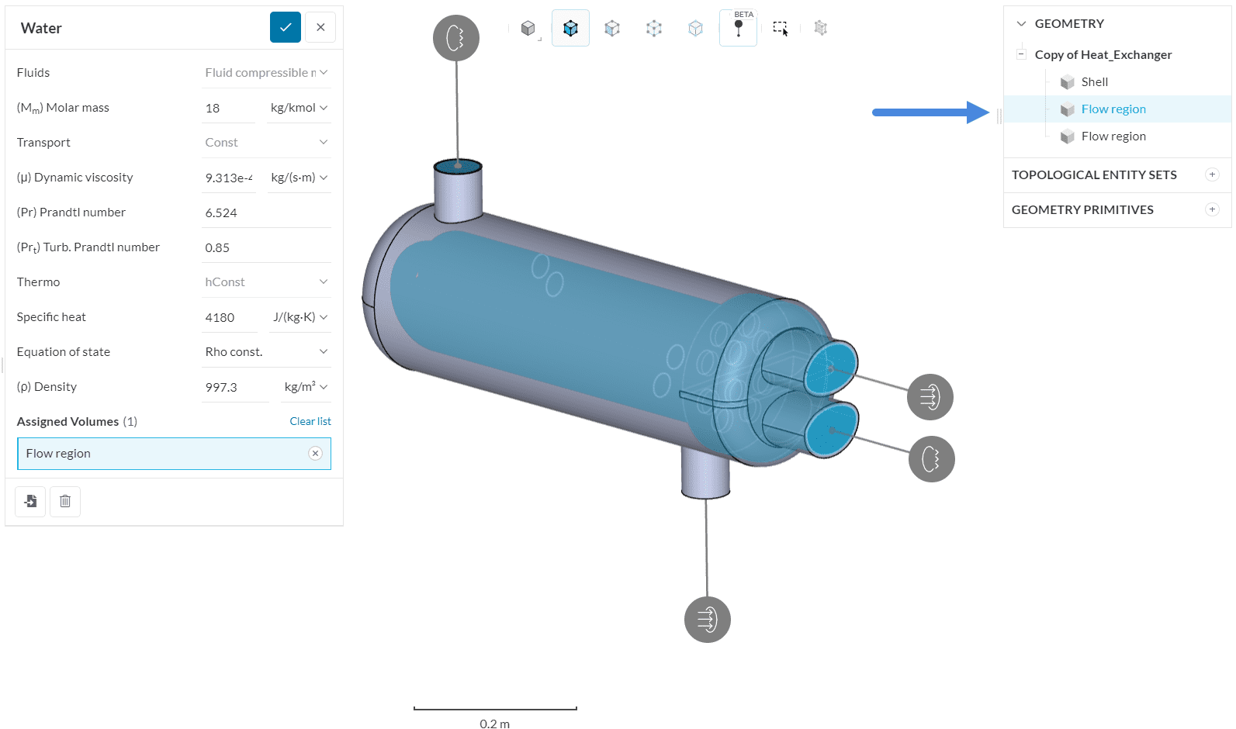
Task: Expand TOPOLOGICAL ENTITY SETS with plus button
Action: click(x=1212, y=174)
